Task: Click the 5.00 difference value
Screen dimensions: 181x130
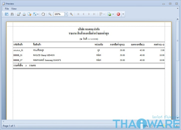Action: click(162, 50)
